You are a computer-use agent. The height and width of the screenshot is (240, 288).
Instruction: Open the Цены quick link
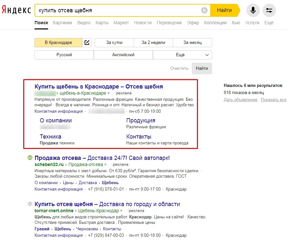[x=68, y=183]
